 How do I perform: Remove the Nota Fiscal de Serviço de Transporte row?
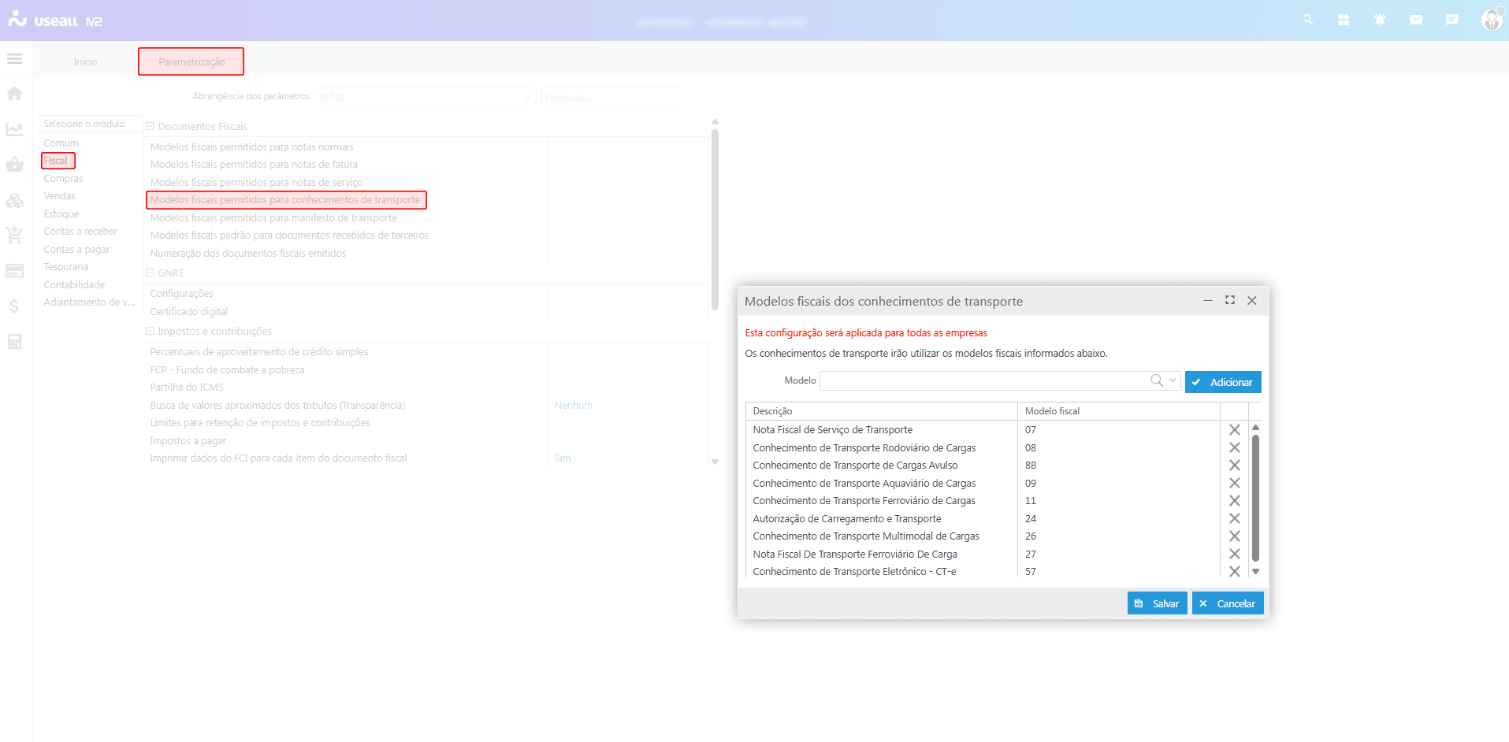tap(1234, 430)
